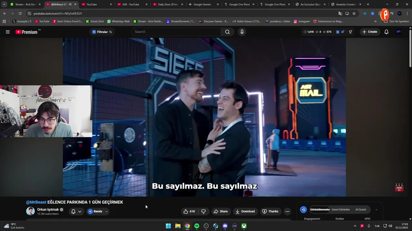
Task: Open Gelen Kutusu Gmail bookmark
Action: point(246,21)
